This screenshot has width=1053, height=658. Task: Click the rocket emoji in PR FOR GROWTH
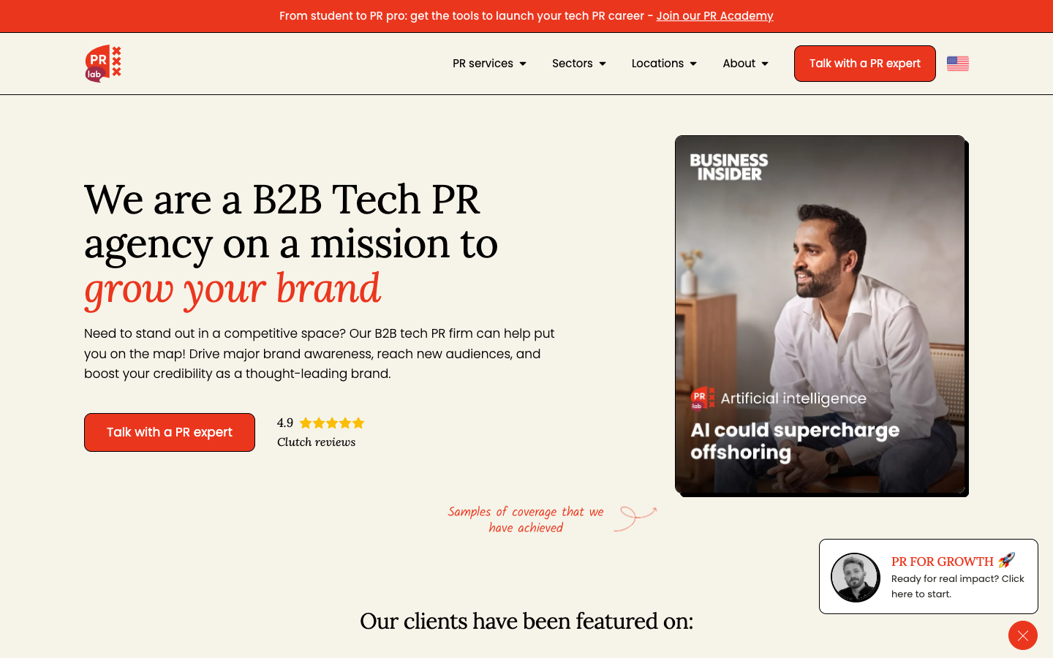1006,560
